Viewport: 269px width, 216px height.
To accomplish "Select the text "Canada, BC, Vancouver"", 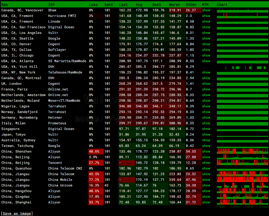I will 22,10.
